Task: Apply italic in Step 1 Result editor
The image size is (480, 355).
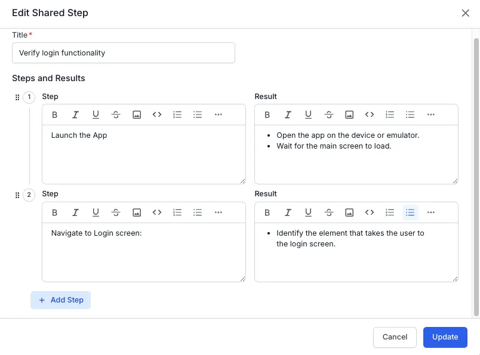Action: 288,115
